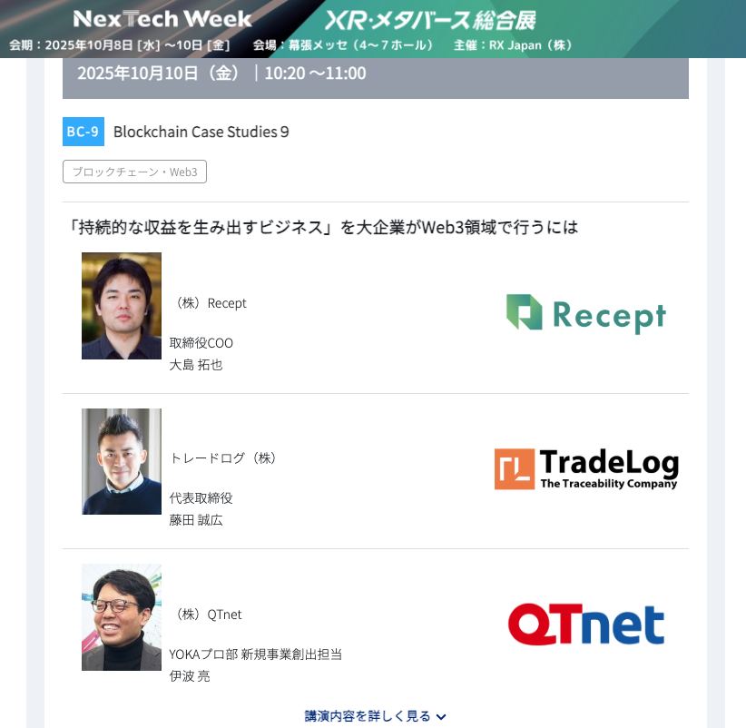
Task: Click the NexTech Week logo
Action: pos(162,19)
